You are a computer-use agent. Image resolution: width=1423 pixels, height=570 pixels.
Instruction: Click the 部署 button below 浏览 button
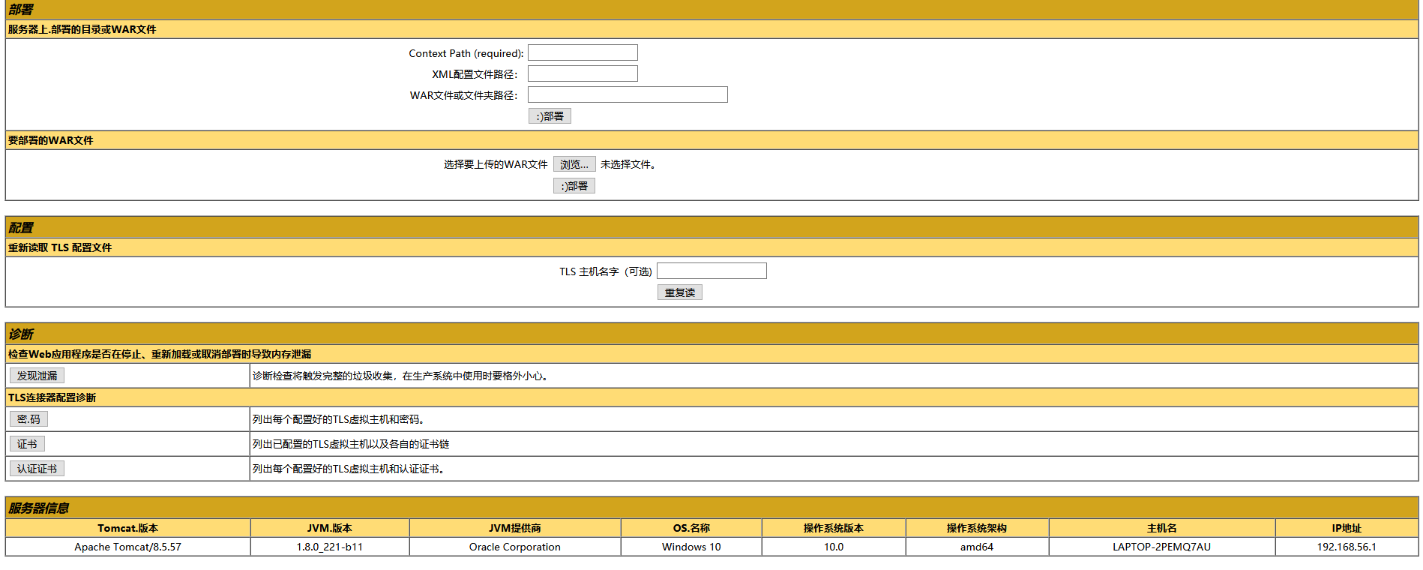pyautogui.click(x=574, y=186)
